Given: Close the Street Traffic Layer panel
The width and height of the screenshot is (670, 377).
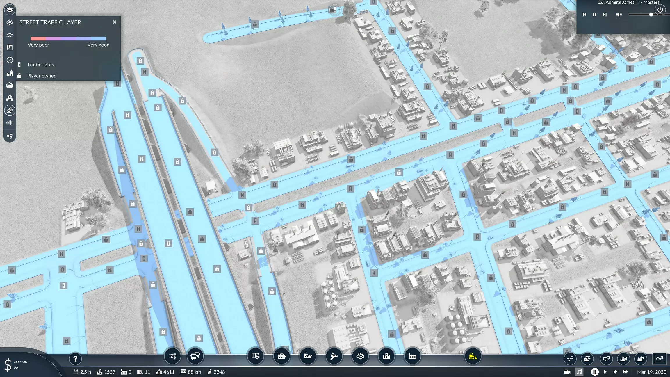Looking at the screenshot, I should 115,22.
